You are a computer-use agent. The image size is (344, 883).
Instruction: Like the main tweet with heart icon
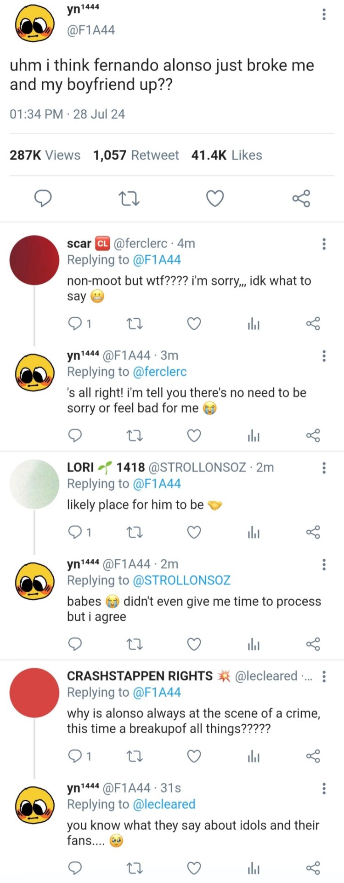tap(214, 199)
